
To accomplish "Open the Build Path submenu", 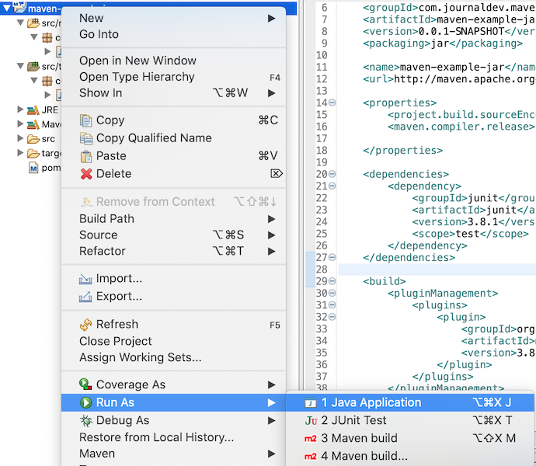I will pyautogui.click(x=174, y=219).
